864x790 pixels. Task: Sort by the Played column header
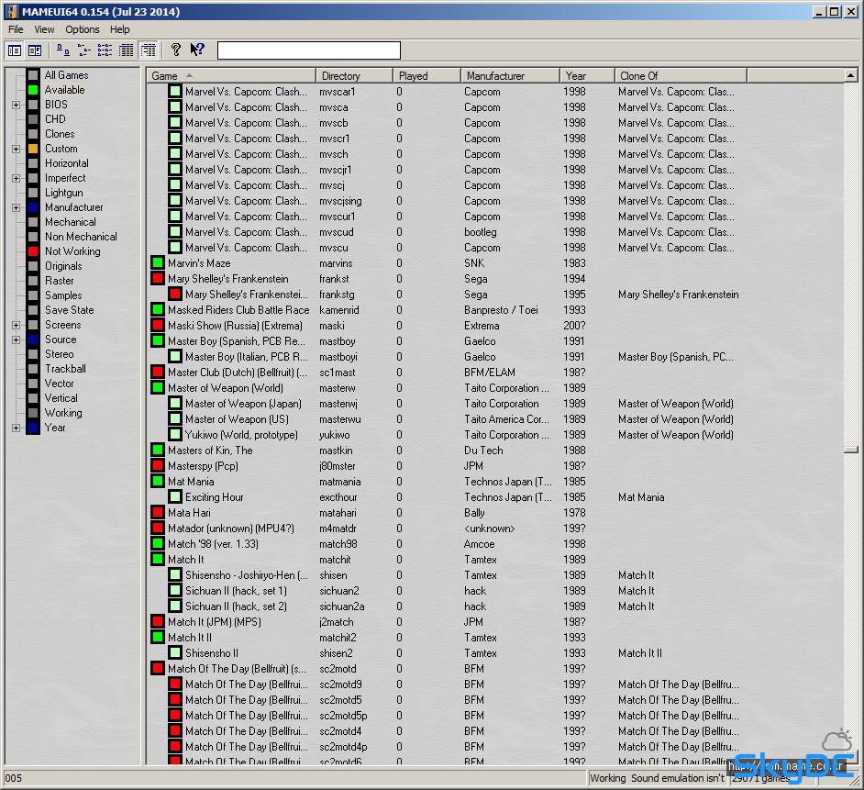pyautogui.click(x=426, y=75)
